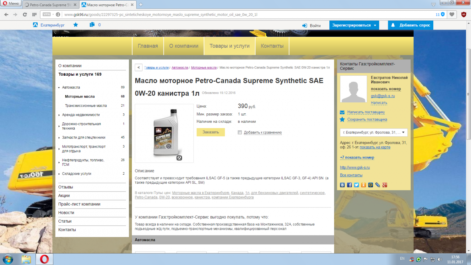Open the file explorer taskbar icon
The width and height of the screenshot is (471, 265).
[26, 259]
